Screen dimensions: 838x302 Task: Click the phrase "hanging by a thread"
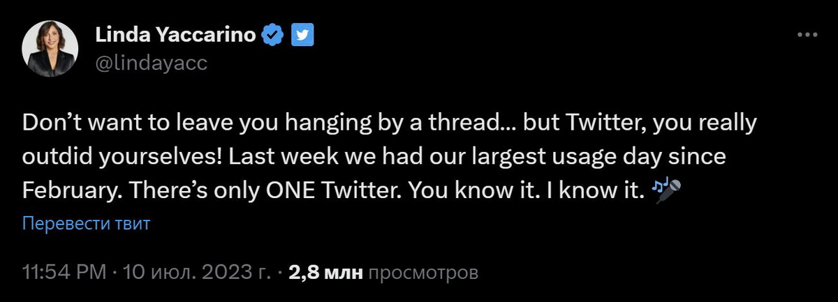point(390,125)
